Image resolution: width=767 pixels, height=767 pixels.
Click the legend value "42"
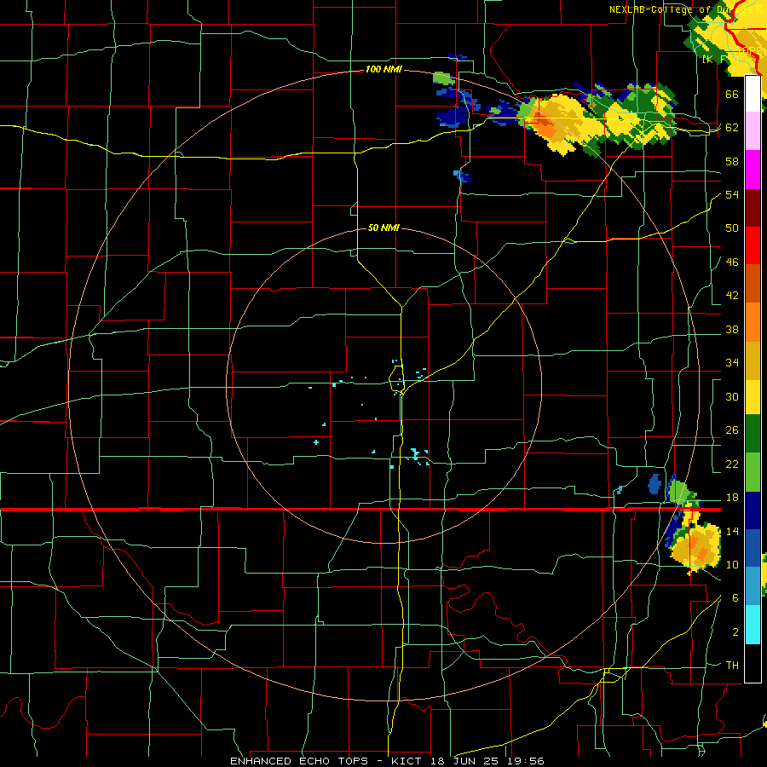(x=732, y=296)
